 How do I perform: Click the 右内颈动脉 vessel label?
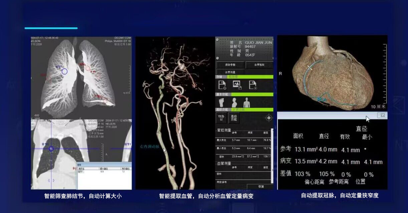tap(150, 146)
